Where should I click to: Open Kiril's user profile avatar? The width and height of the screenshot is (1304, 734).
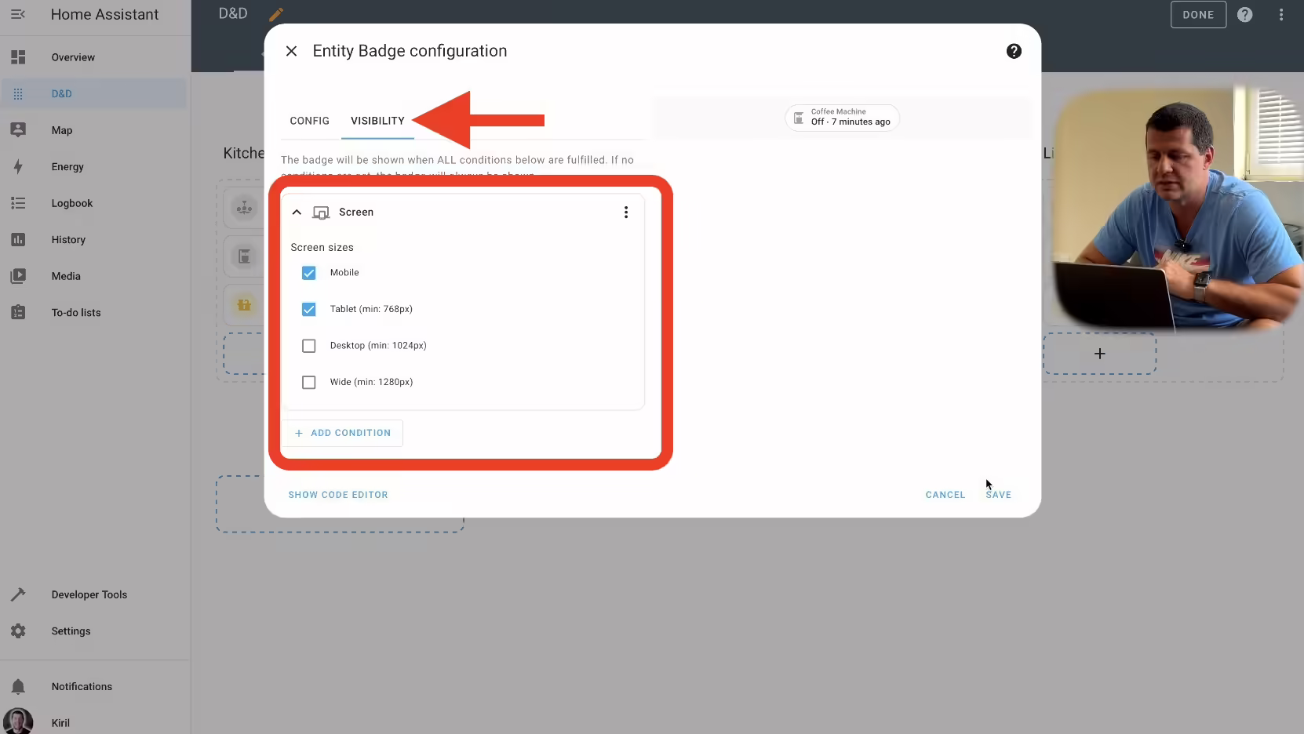[x=18, y=721]
